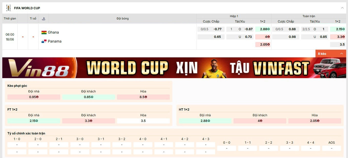Click the 2 - 2 correct score cell

click(269, 148)
